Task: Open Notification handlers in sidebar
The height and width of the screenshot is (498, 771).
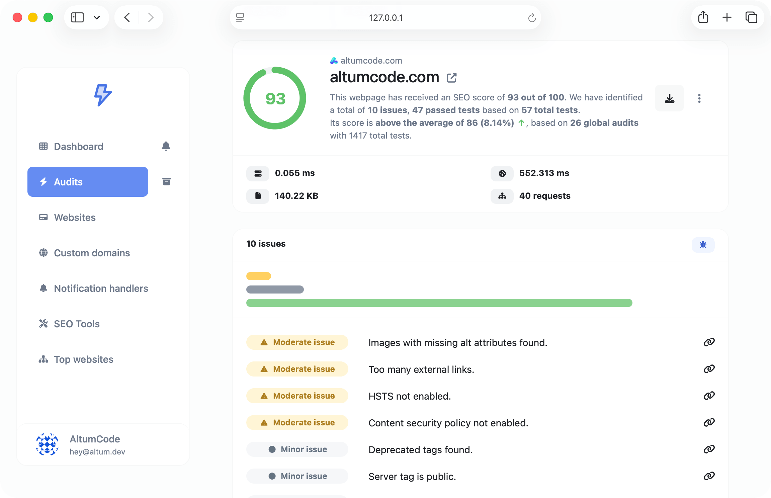Action: (x=94, y=288)
